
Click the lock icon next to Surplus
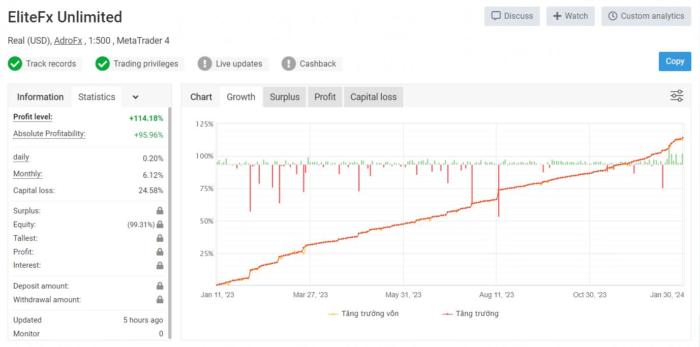coord(160,211)
